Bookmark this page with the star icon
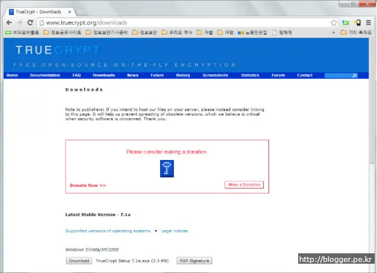Image resolution: width=377 pixels, height=273 pixels. click(x=334, y=23)
